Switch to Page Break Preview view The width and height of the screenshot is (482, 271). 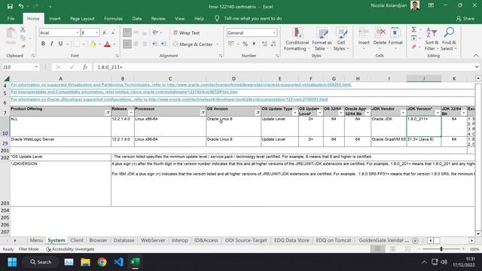point(407,249)
